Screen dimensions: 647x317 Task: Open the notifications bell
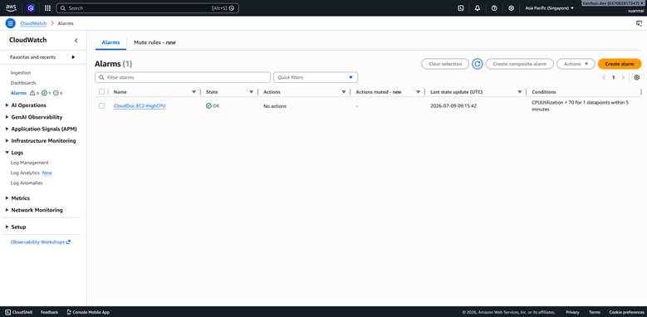pos(478,7)
